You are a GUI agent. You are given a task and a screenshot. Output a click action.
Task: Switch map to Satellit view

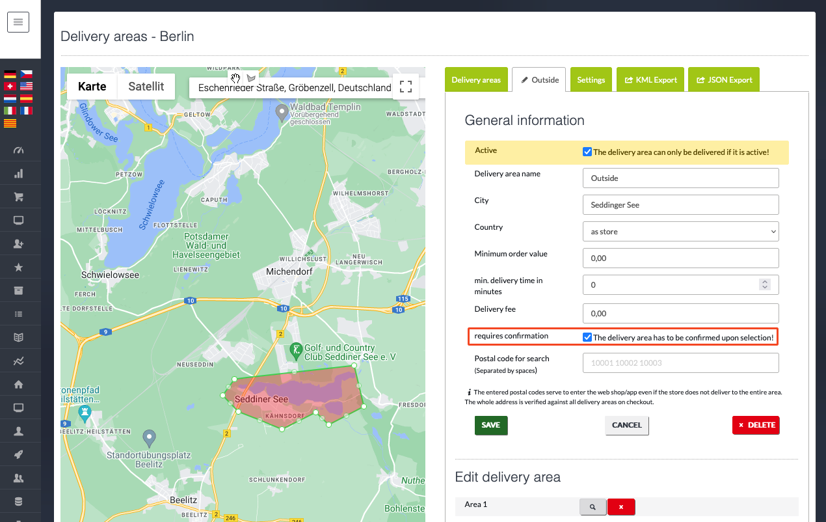tap(146, 87)
